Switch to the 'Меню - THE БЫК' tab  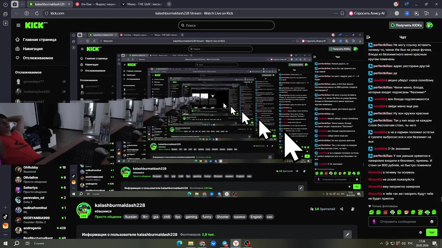pos(141,4)
